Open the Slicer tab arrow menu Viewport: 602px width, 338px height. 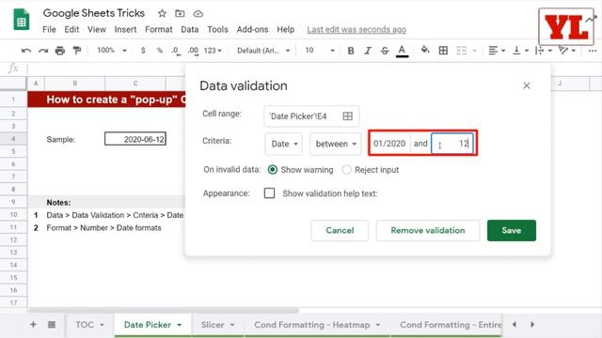232,325
